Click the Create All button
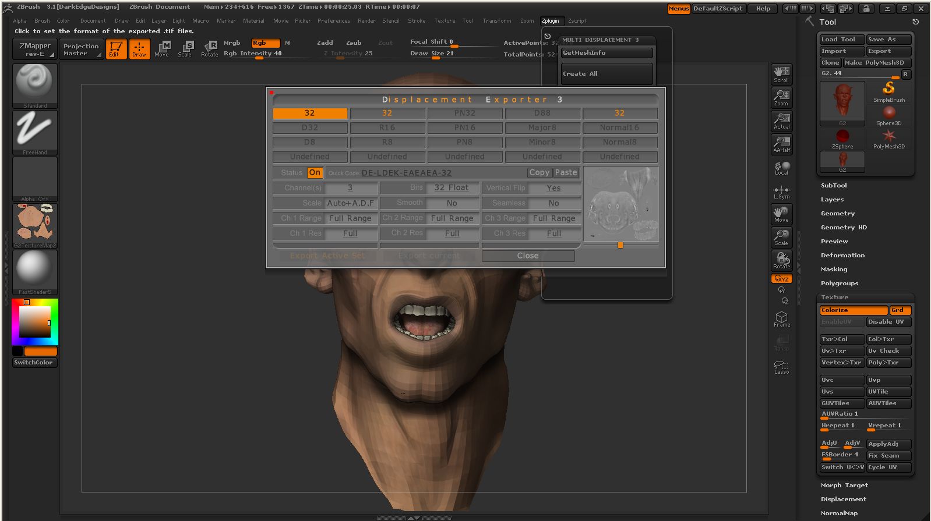This screenshot has height=521, width=931. [x=607, y=74]
